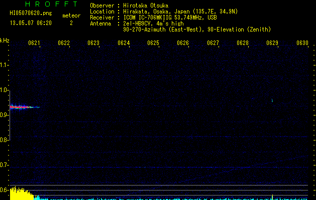Viewport: 316px width, 200px height.
Task: Click the meteor count value 2
Action: point(71,23)
